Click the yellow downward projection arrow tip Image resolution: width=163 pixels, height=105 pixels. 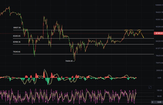[x=143, y=38]
